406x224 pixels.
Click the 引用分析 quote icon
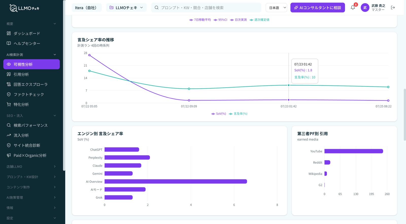point(9,74)
